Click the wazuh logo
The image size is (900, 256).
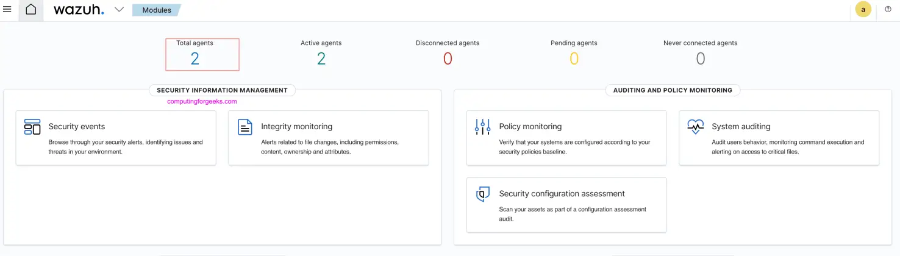click(79, 10)
